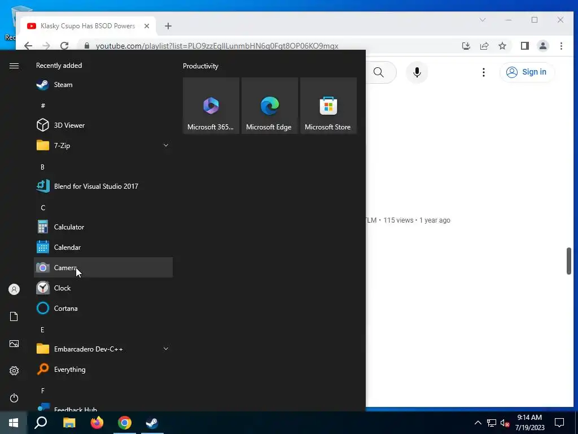Open Steam from Recently added list

(x=103, y=85)
